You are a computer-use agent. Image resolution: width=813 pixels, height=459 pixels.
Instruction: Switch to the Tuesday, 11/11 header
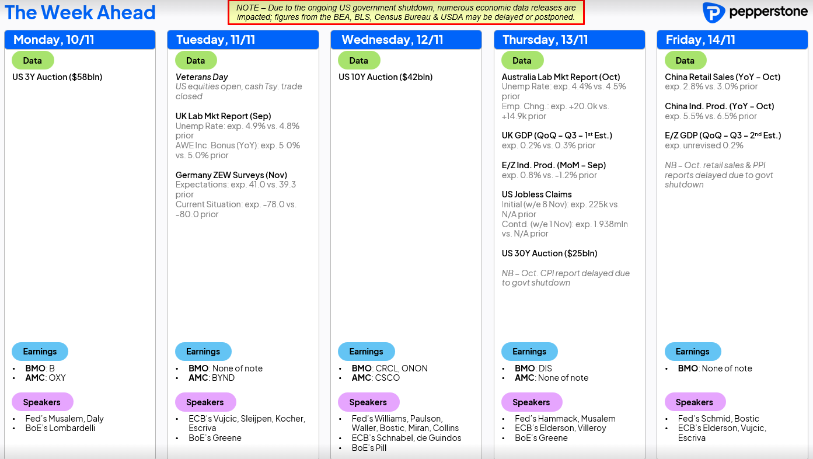[x=243, y=40]
